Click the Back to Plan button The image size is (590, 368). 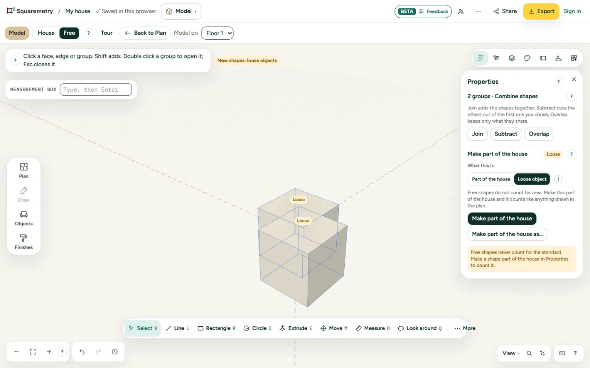145,33
